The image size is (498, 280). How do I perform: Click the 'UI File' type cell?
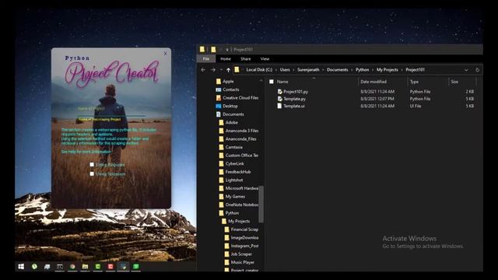pos(415,106)
